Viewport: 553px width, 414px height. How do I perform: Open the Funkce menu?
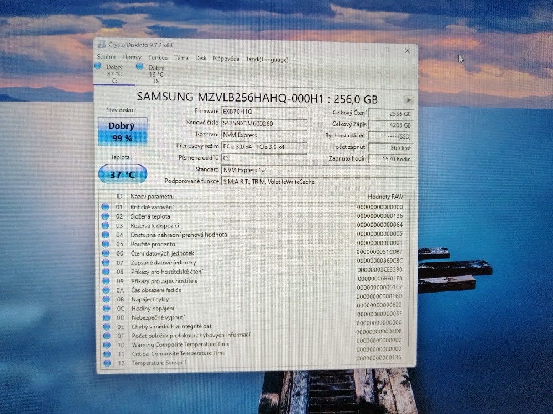point(158,57)
